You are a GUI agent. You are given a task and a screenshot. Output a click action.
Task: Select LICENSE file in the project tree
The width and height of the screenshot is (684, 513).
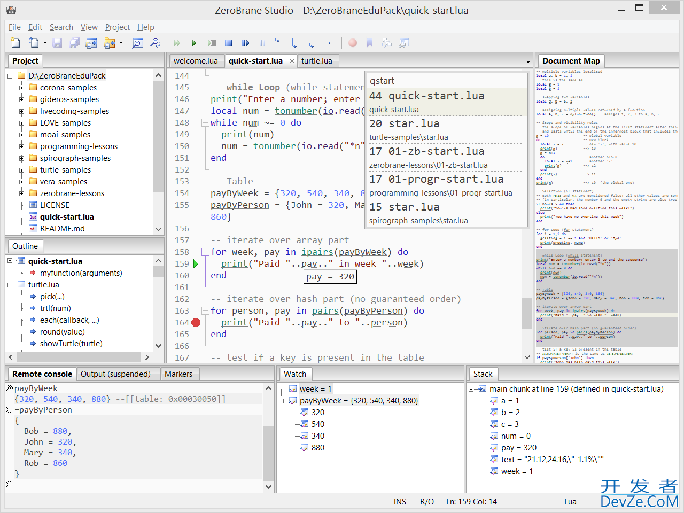[55, 205]
